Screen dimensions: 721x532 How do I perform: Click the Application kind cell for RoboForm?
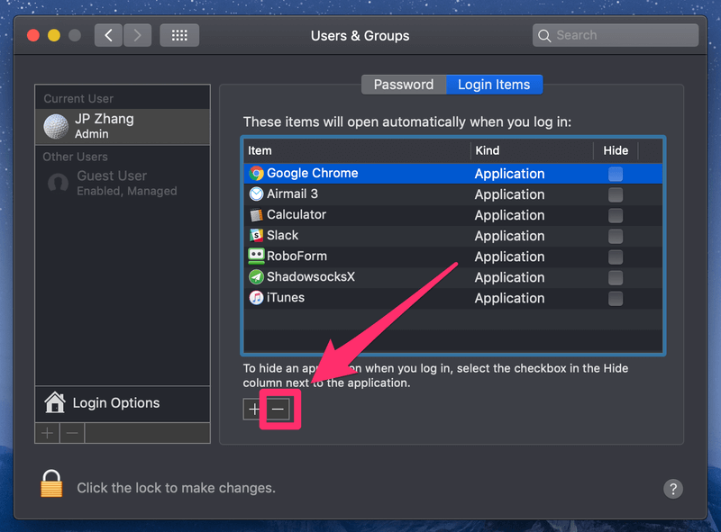[x=509, y=257]
